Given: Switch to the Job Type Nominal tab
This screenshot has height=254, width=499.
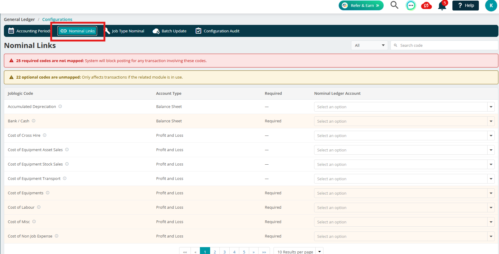Looking at the screenshot, I should click(x=124, y=31).
